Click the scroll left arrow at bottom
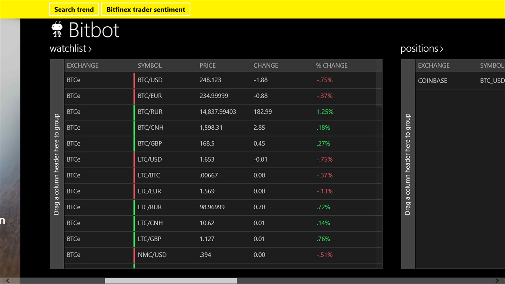 point(8,280)
